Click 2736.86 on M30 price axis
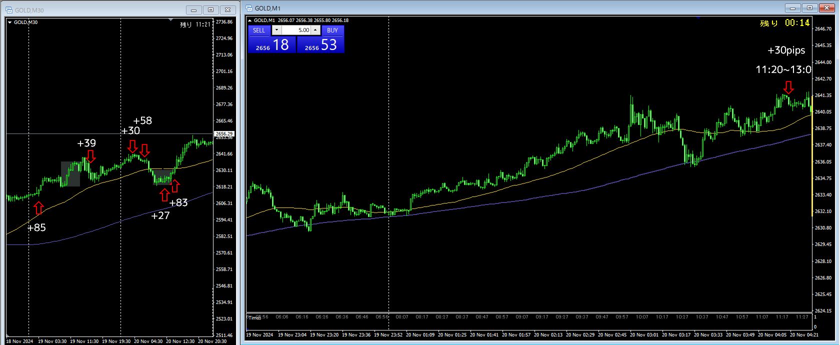This screenshot has height=345, width=840. [x=224, y=22]
